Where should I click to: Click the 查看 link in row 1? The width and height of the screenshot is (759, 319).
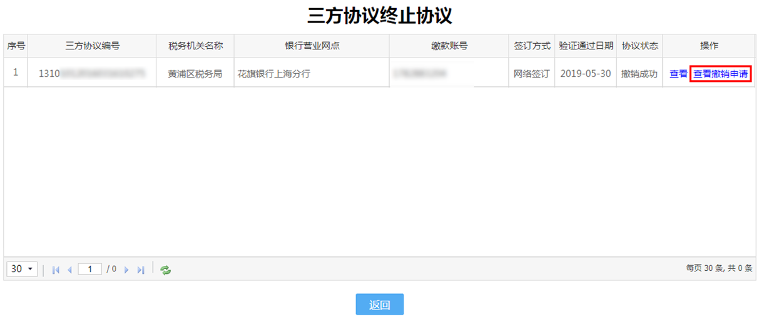(x=678, y=74)
